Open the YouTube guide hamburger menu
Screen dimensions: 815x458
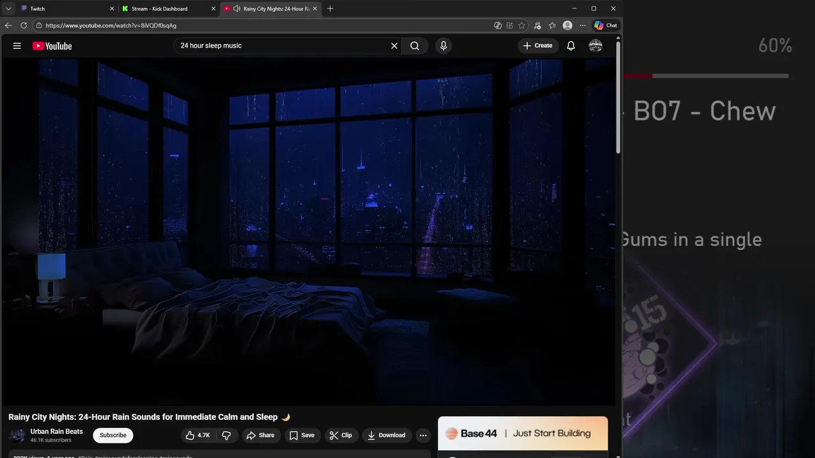pyautogui.click(x=17, y=46)
